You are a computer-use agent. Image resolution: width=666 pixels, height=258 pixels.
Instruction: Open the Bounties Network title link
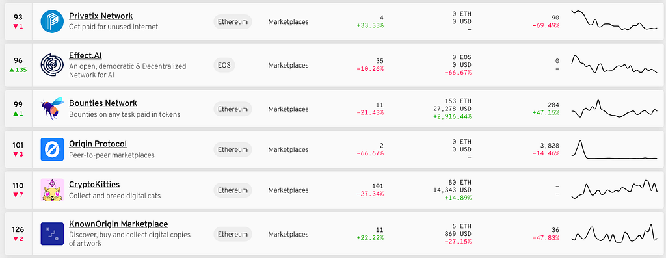click(103, 103)
